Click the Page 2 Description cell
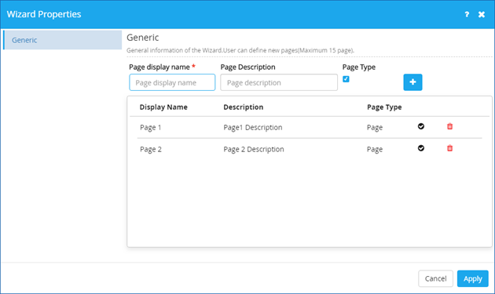This screenshot has height=294, width=495. pyautogui.click(x=254, y=150)
